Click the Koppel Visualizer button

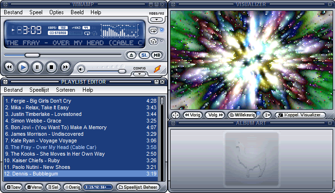click(300, 115)
